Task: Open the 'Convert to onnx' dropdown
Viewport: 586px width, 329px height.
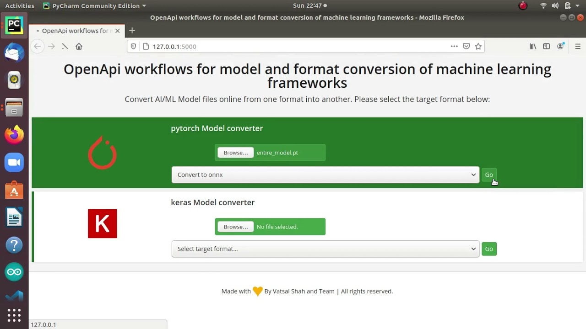Action: click(x=326, y=175)
